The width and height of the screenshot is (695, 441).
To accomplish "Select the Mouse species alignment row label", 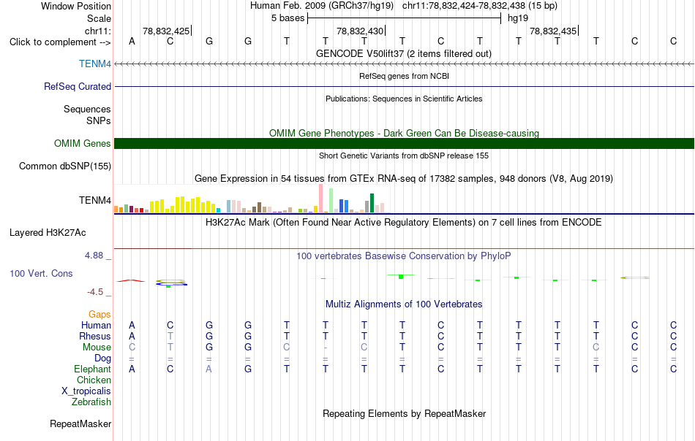I will coord(97,348).
